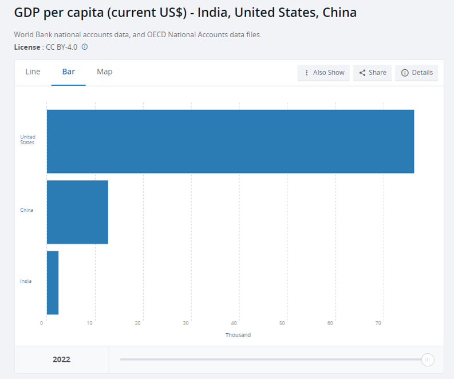
Task: Click the World Bank data source description
Action: point(137,35)
